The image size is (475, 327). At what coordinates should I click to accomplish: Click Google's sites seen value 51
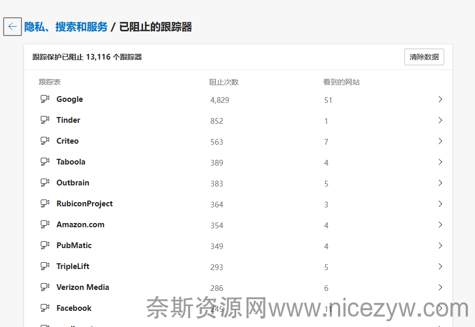(x=328, y=100)
